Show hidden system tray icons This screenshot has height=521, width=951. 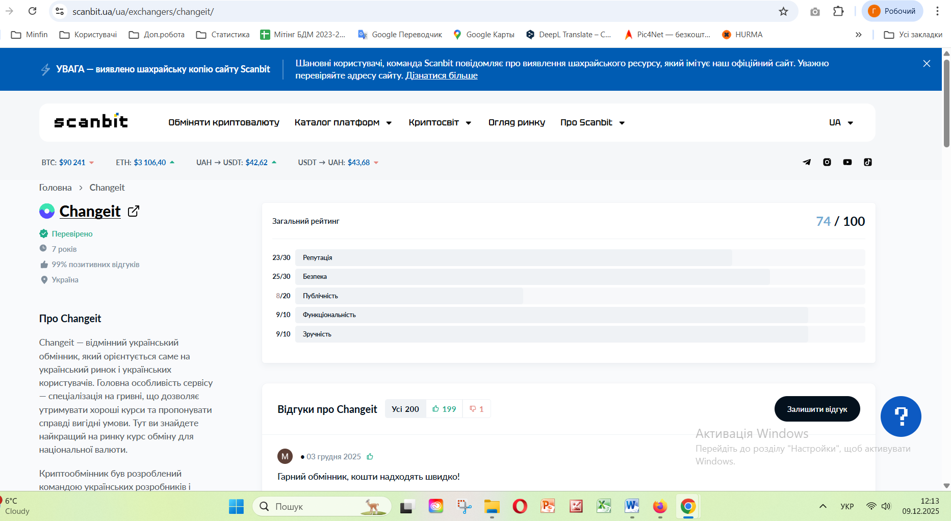(x=823, y=506)
